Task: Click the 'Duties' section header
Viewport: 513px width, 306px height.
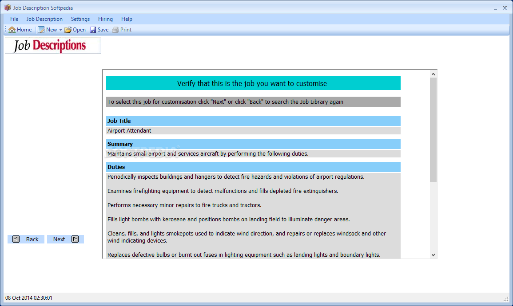Action: [253, 167]
